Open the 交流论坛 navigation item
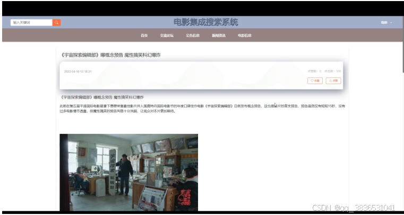 coord(167,35)
